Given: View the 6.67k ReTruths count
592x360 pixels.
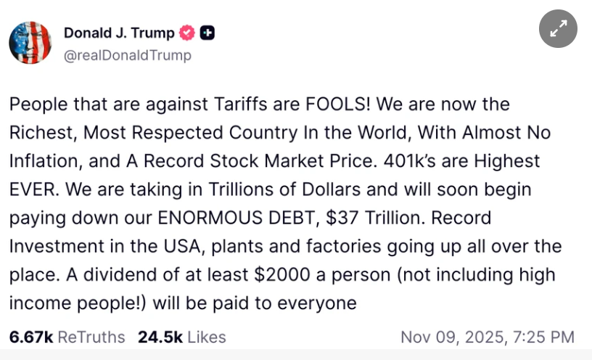Looking at the screenshot, I should [30, 337].
